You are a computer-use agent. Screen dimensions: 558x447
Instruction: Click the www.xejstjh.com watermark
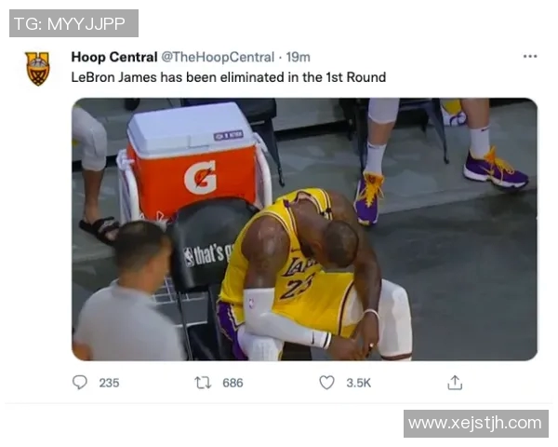[x=476, y=424]
